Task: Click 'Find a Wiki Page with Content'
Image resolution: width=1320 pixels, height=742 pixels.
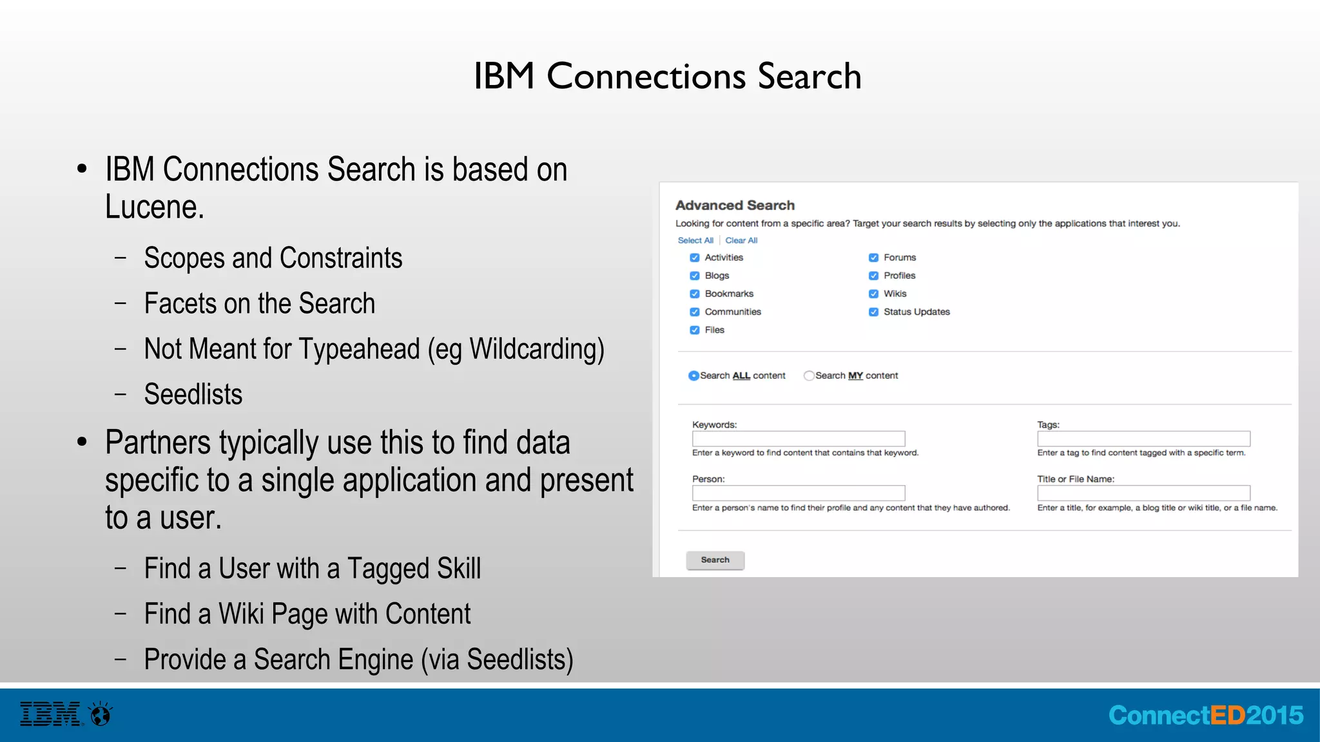Action: (x=307, y=614)
